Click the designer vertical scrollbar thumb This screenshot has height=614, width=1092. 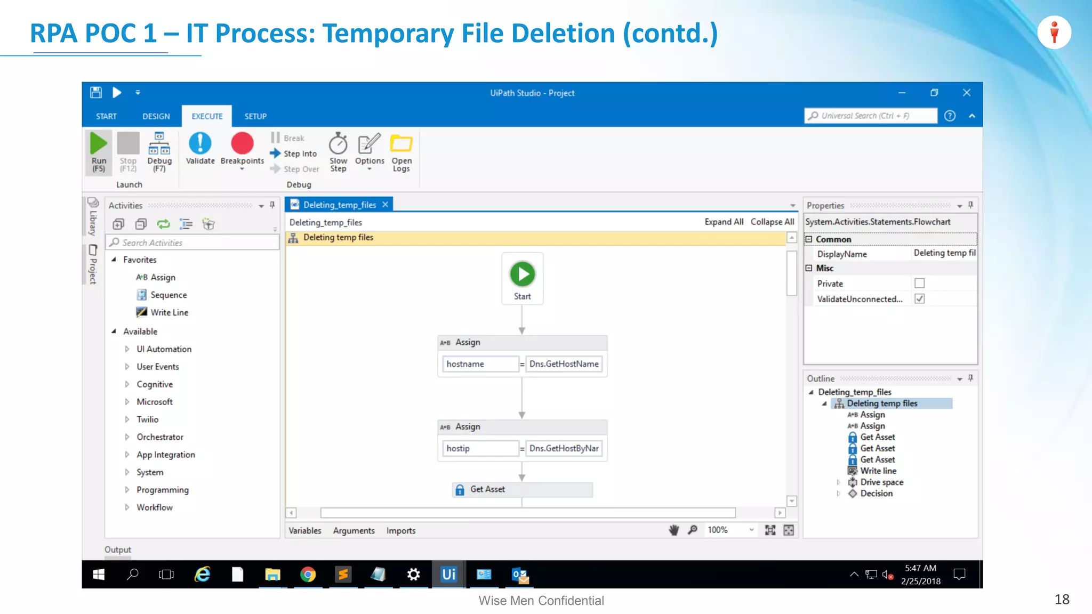point(792,273)
